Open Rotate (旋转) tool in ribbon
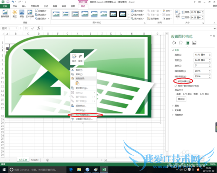Viewport: 217px width, 173px height. pos(167,19)
